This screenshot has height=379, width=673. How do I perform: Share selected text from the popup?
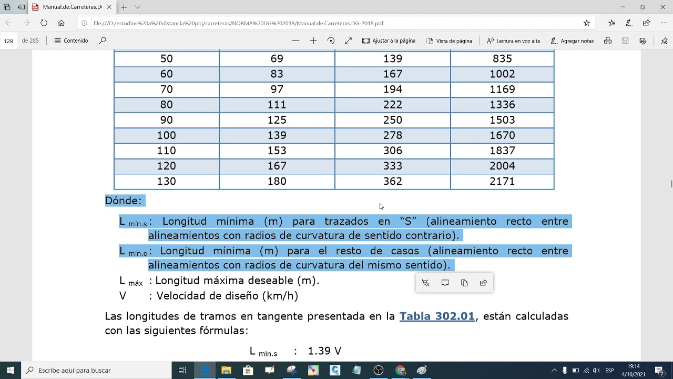pyautogui.click(x=483, y=283)
